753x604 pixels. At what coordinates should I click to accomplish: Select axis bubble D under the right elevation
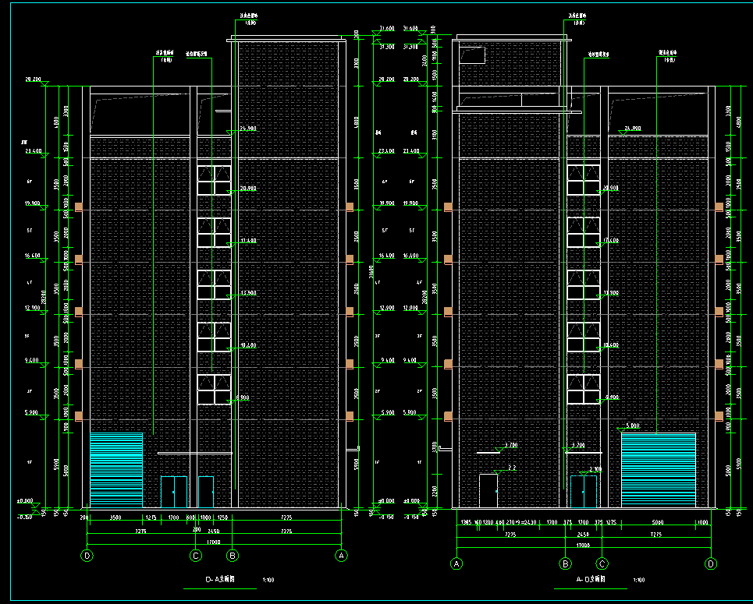pos(710,563)
